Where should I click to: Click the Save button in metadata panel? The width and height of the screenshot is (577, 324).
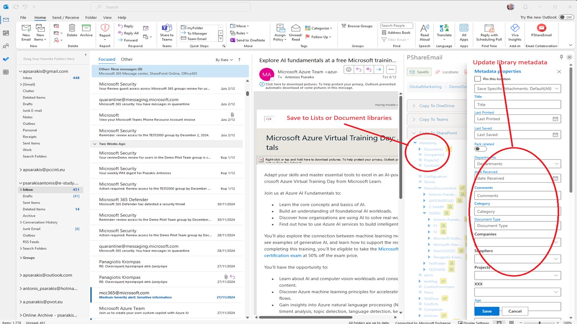487,311
